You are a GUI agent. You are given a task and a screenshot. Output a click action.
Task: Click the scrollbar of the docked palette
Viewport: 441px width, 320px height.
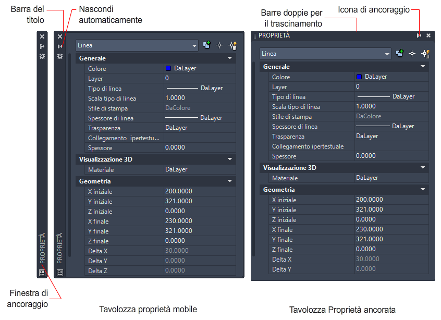(x=253, y=159)
